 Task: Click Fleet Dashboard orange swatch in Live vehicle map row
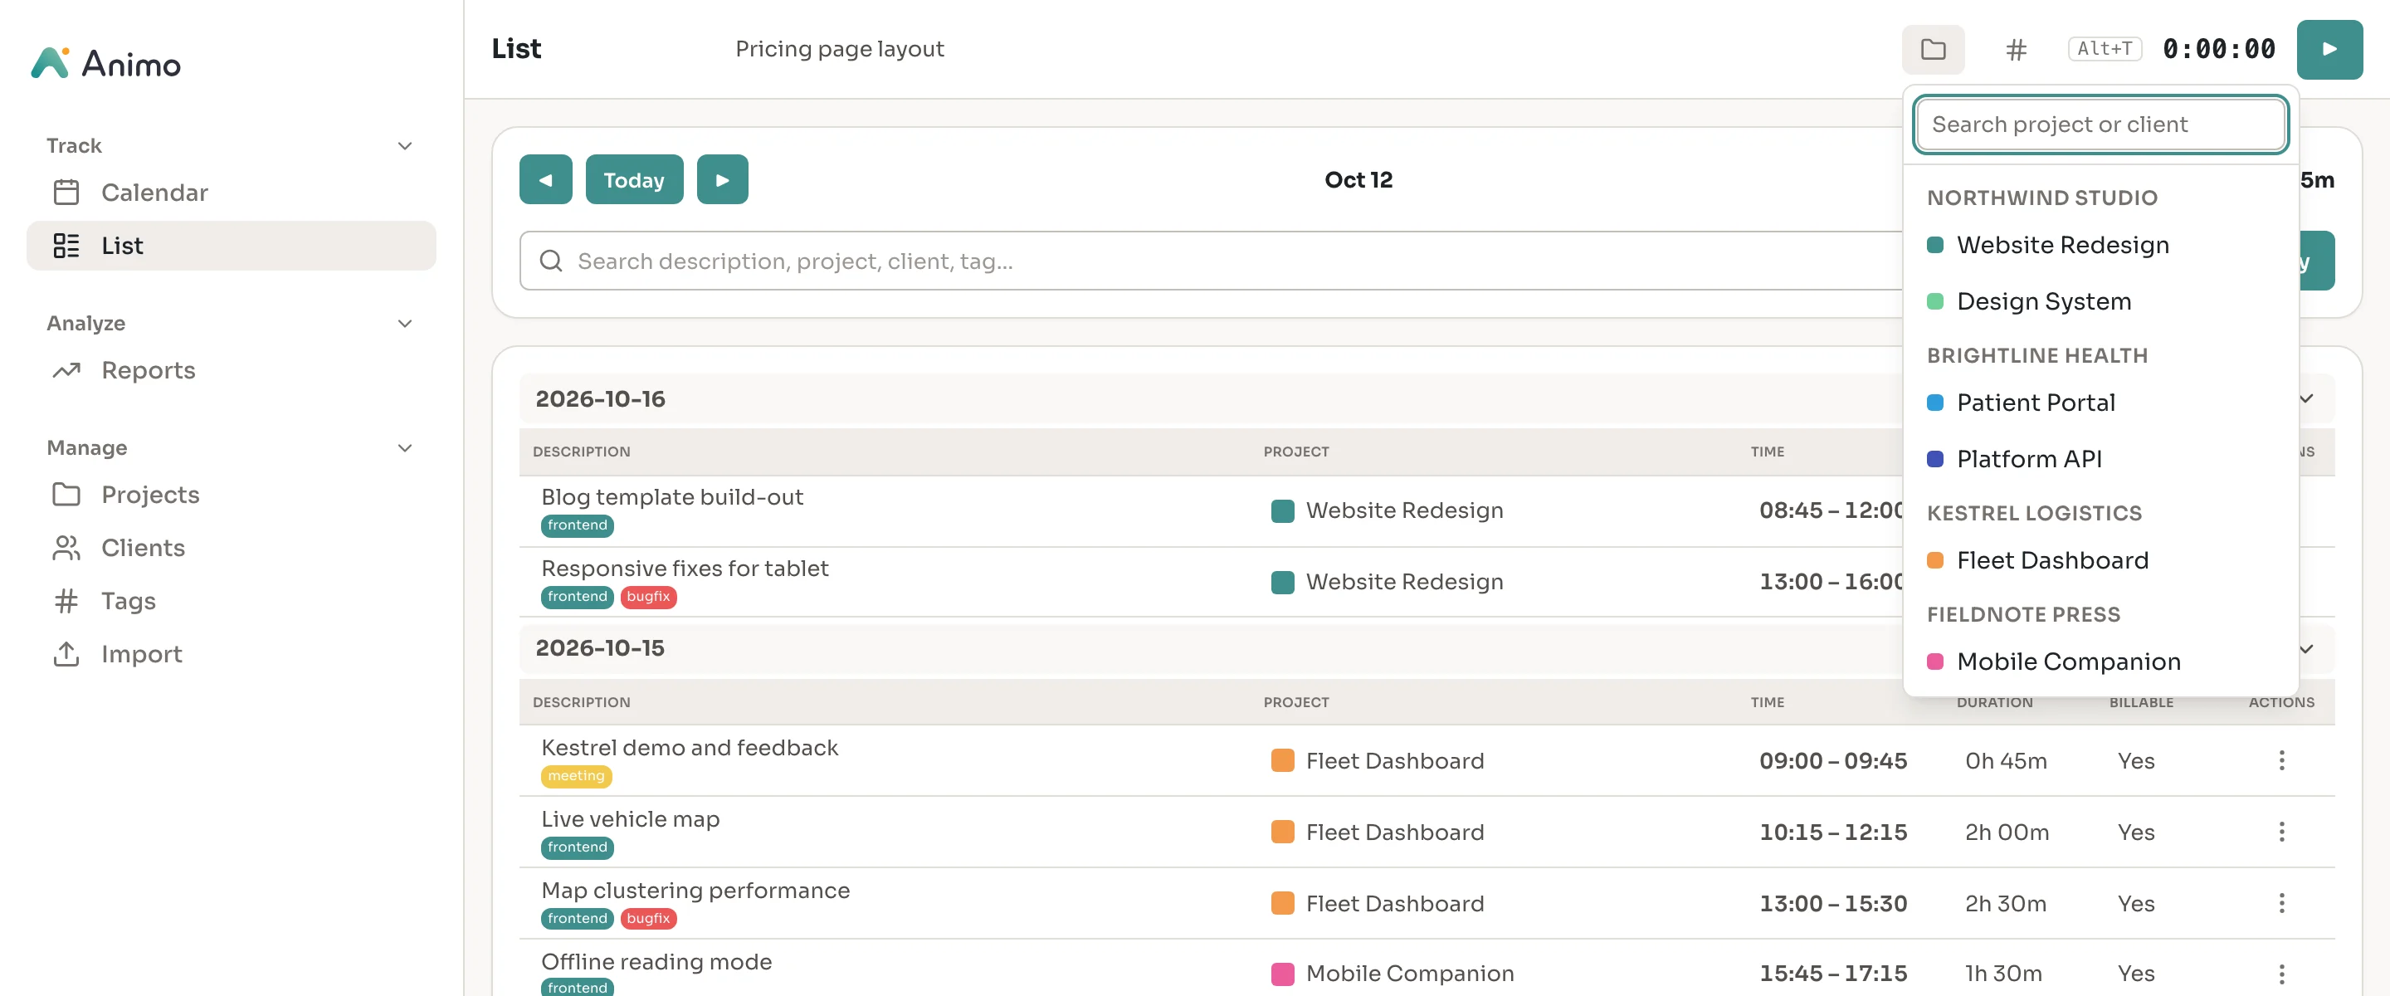tap(1282, 832)
